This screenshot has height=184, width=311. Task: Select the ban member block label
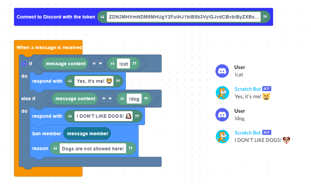[46, 134]
